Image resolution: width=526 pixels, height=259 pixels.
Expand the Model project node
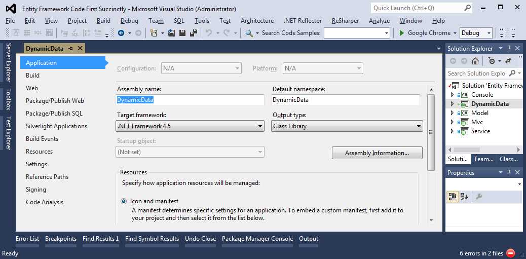tap(452, 113)
